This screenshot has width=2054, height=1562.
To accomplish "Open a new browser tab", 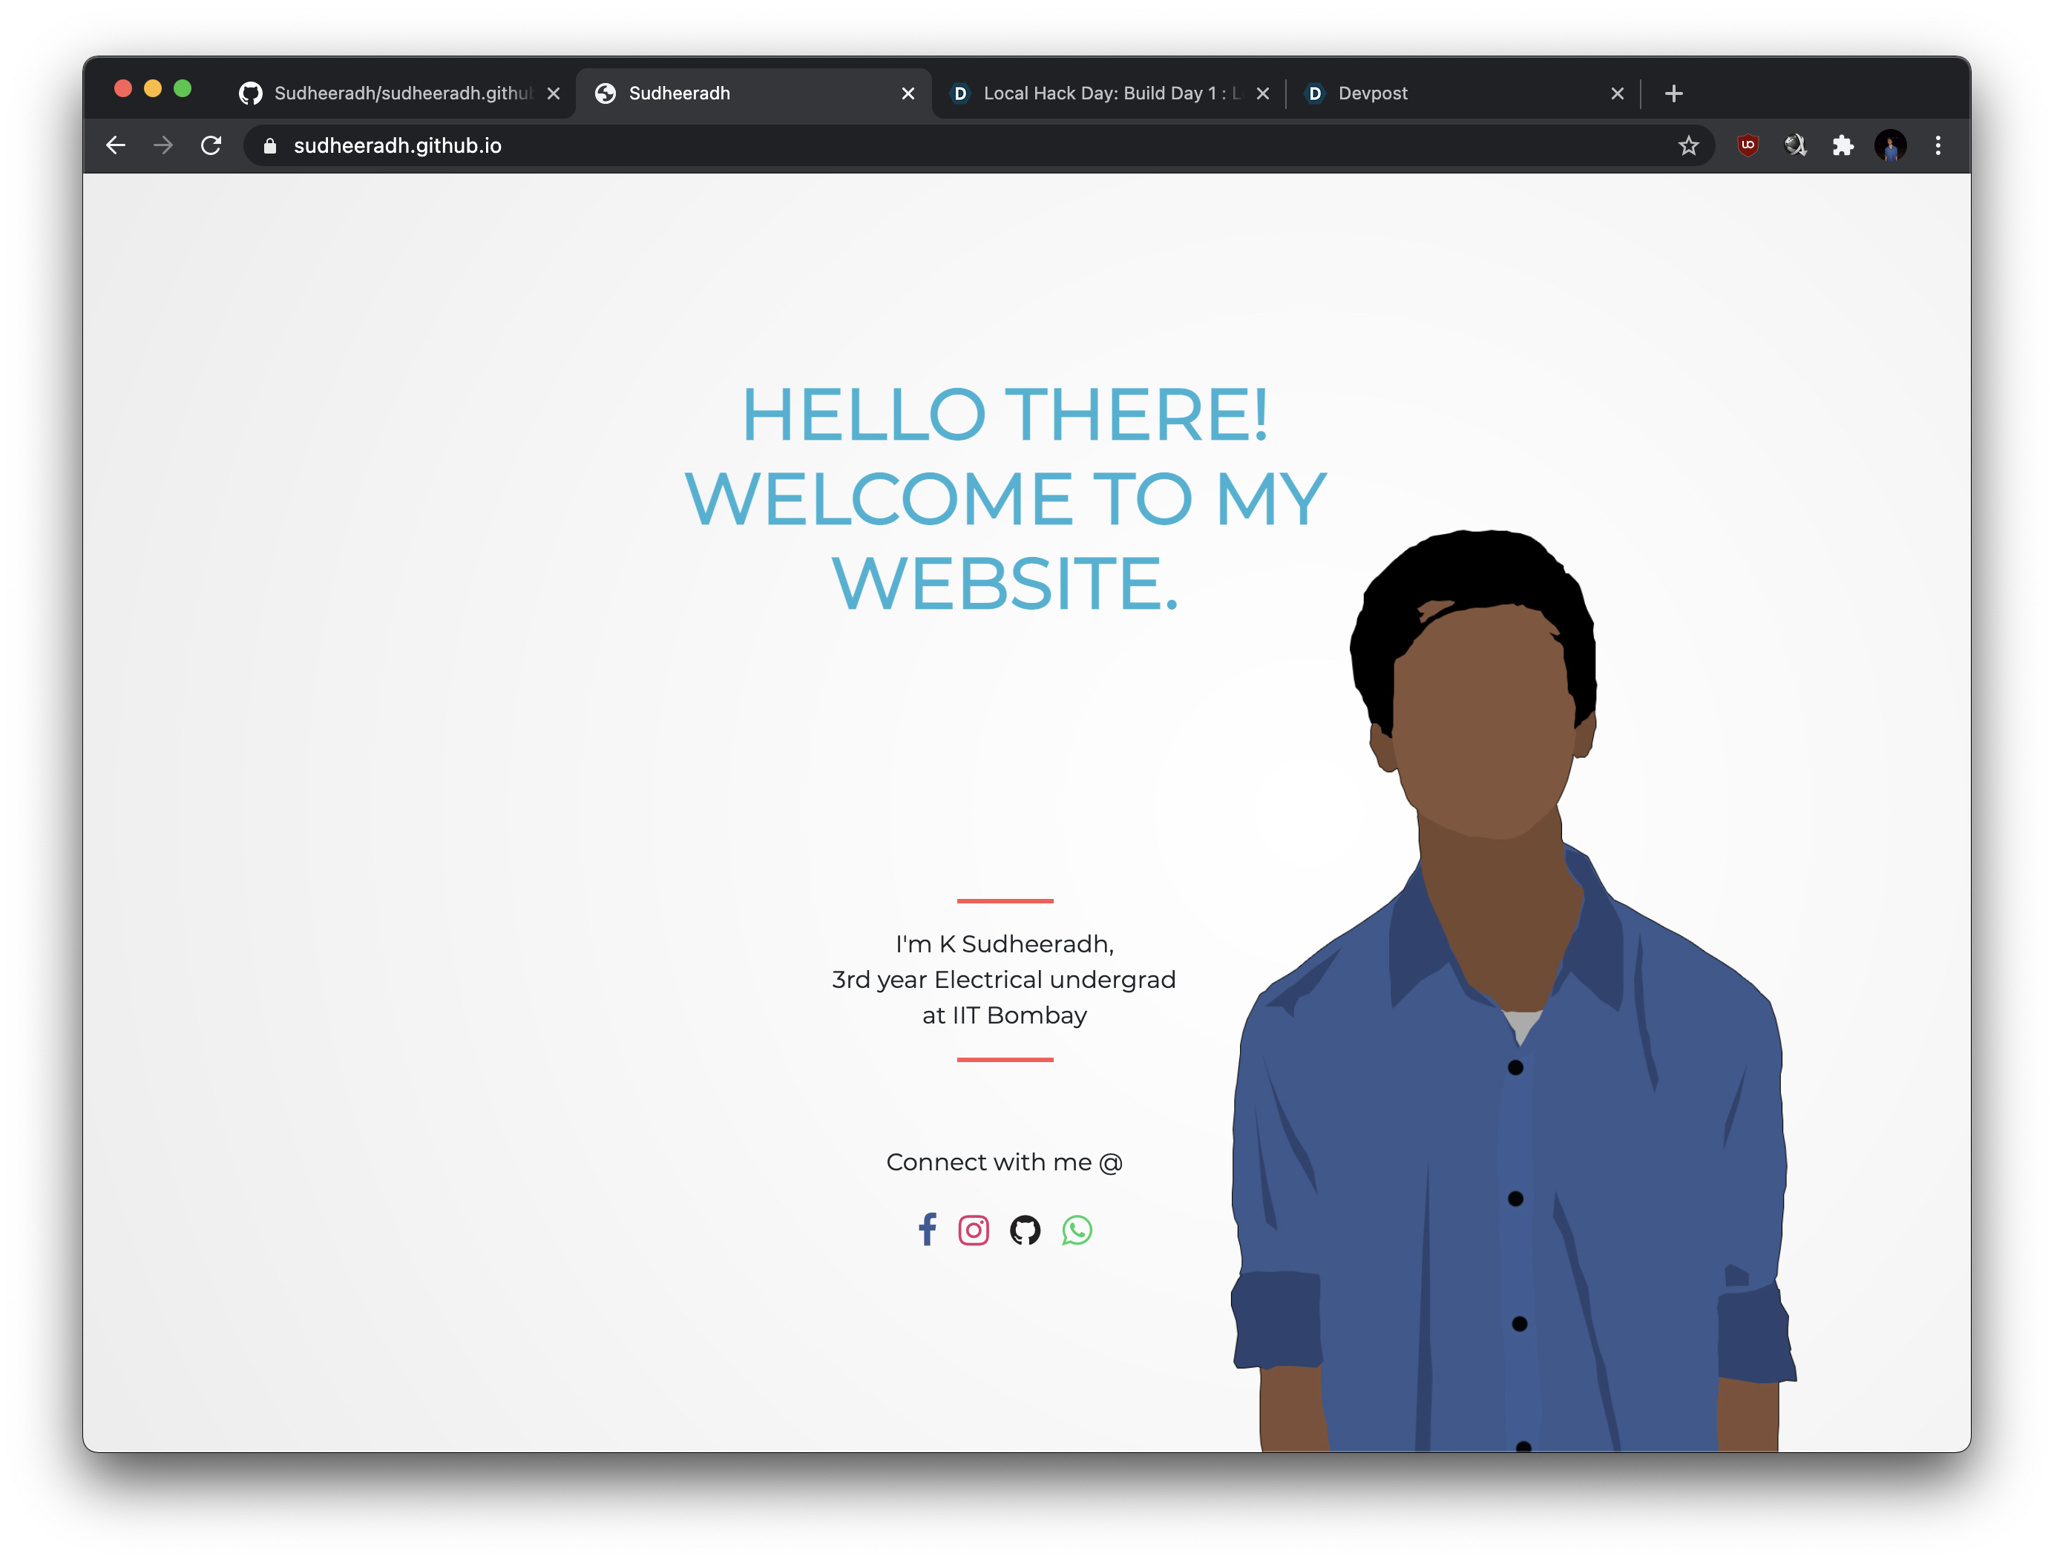I will coord(1673,93).
